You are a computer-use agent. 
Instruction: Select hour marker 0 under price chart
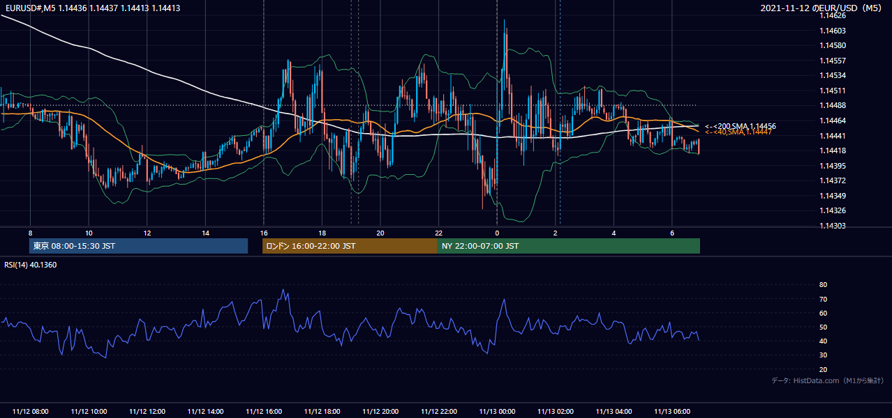pos(496,232)
